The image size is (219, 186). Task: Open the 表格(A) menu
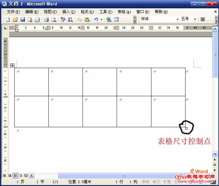pyautogui.click(x=124, y=12)
